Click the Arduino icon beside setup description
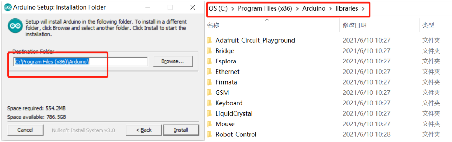452x142 pixels. (x=15, y=26)
